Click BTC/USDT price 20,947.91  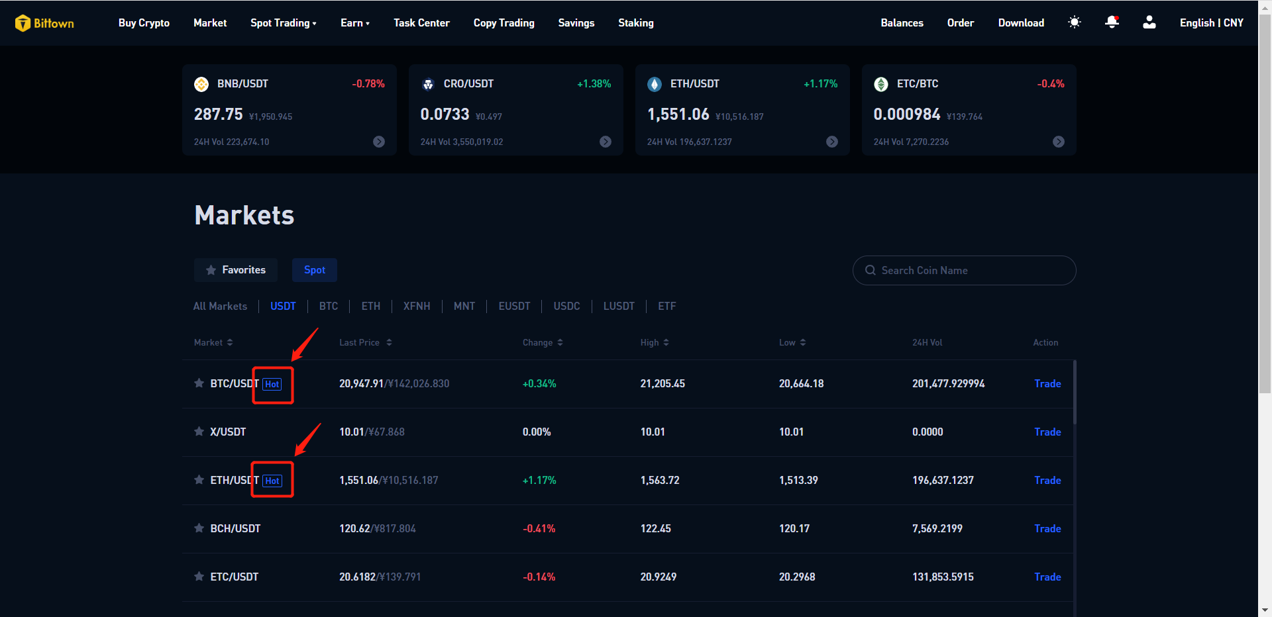[361, 384]
